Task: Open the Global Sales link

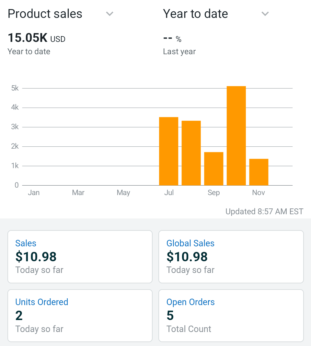Action: [x=190, y=243]
